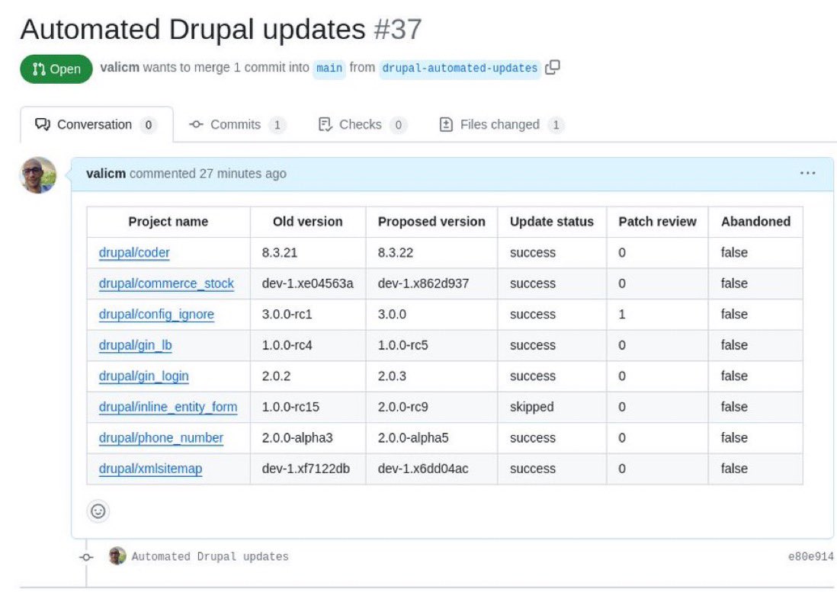Click the small avatar next to the commit
Screen dimensions: 837x592
117,556
